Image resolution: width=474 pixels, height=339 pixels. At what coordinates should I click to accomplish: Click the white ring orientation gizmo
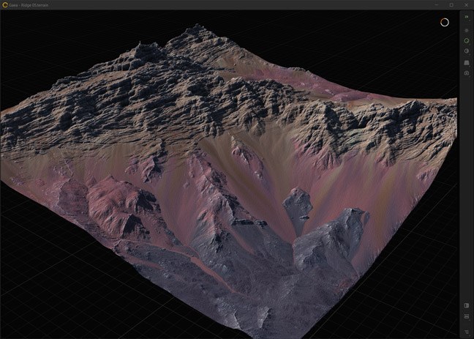click(444, 22)
